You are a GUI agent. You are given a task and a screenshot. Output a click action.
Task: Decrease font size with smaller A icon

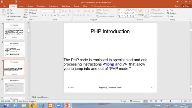66,11
